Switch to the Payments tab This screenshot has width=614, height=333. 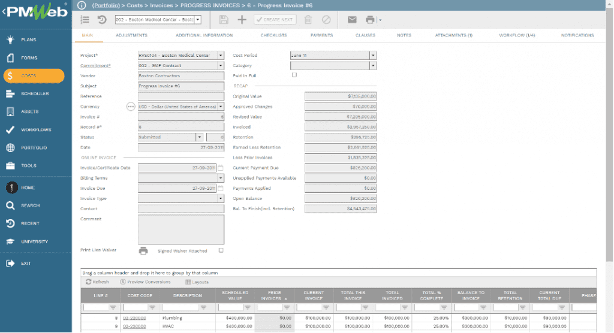321,35
